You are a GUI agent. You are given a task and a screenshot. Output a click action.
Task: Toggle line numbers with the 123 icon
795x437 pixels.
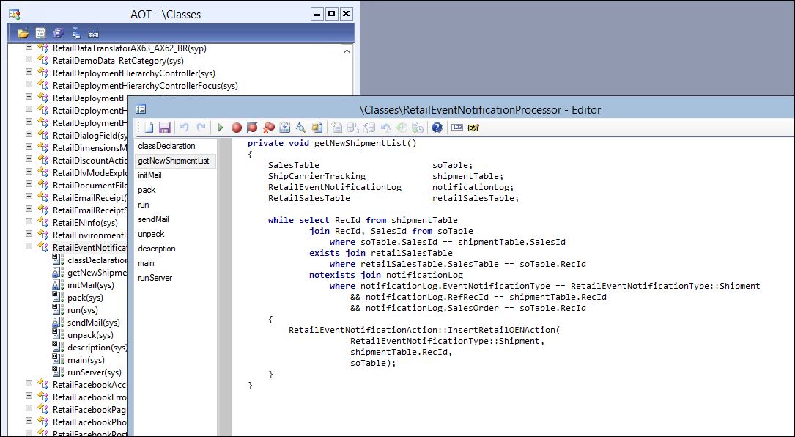457,128
